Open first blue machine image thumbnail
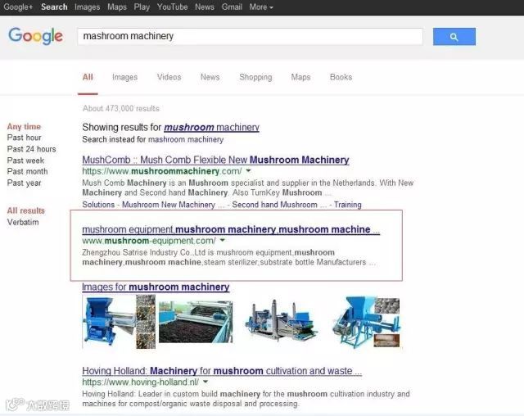This screenshot has height=416, width=524. point(119,322)
